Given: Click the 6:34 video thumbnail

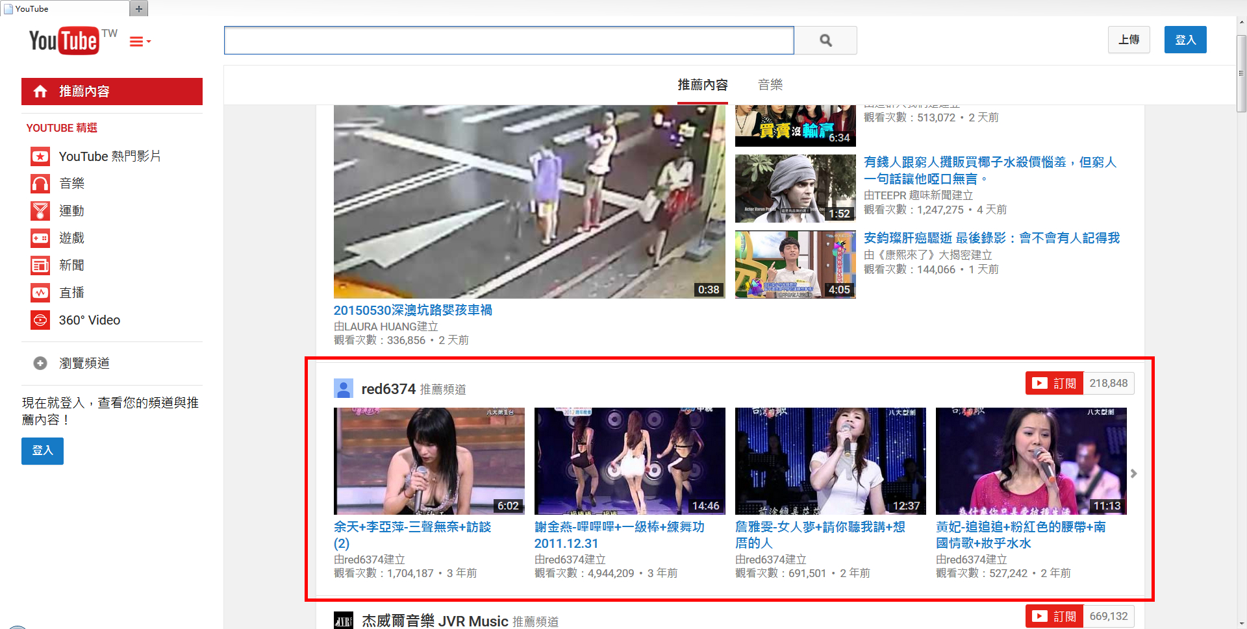Looking at the screenshot, I should pos(796,125).
